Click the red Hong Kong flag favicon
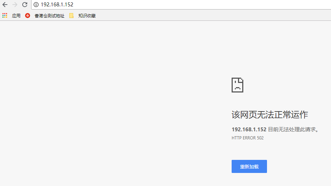Screen dimensions: 331x186 pyautogui.click(x=28, y=16)
